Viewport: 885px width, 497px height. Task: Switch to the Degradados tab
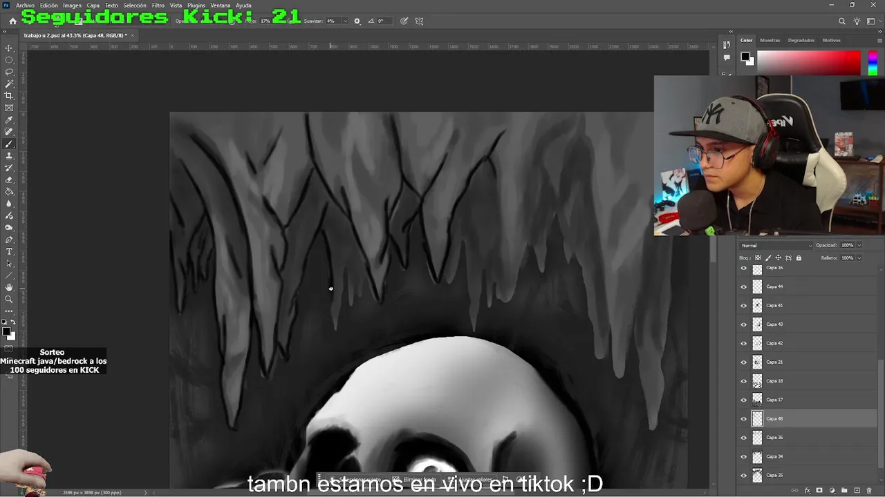pyautogui.click(x=801, y=40)
